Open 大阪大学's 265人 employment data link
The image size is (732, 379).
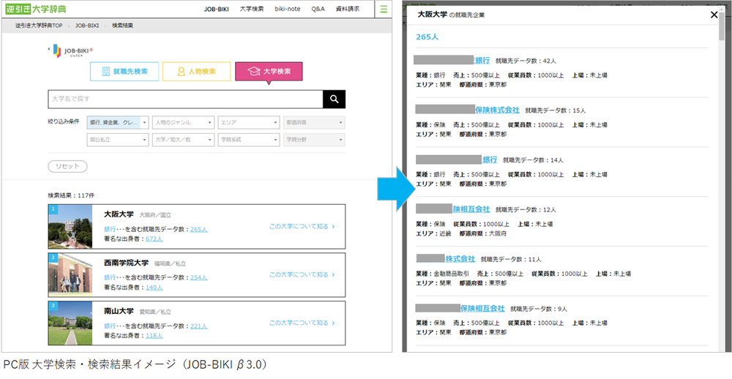point(199,230)
